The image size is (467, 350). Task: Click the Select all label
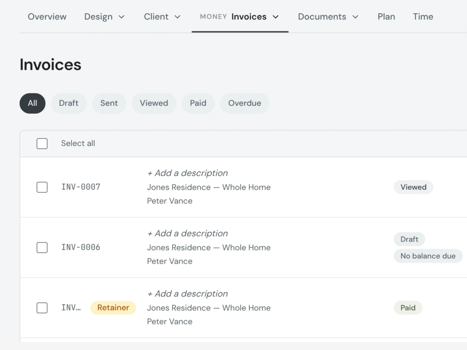78,143
